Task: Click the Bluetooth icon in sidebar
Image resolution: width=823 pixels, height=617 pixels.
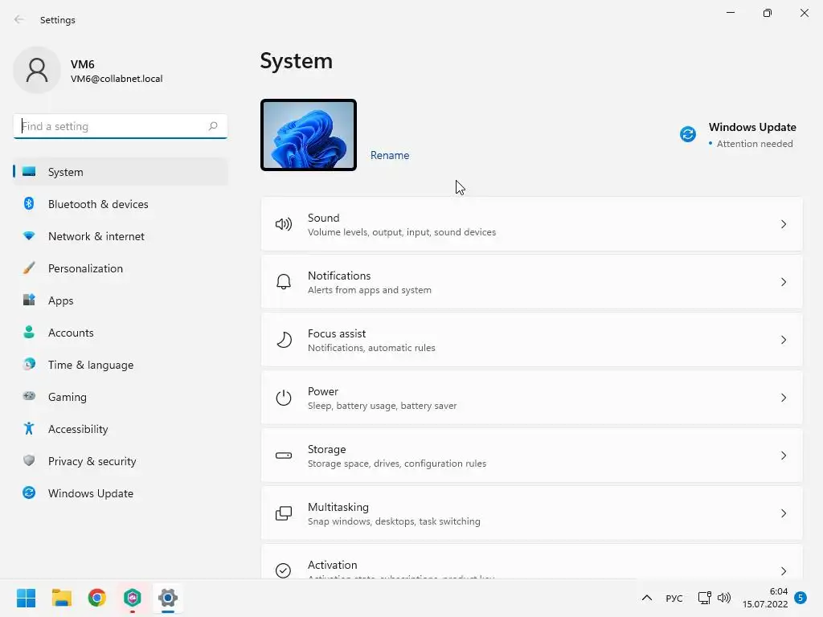Action: [29, 203]
